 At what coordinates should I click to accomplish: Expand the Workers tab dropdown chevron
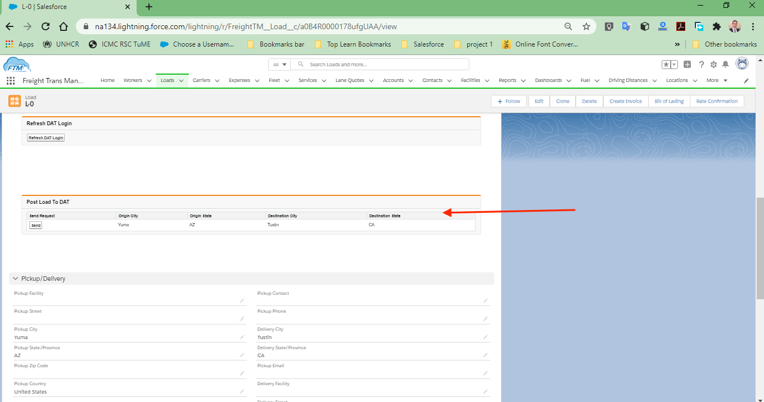[149, 81]
